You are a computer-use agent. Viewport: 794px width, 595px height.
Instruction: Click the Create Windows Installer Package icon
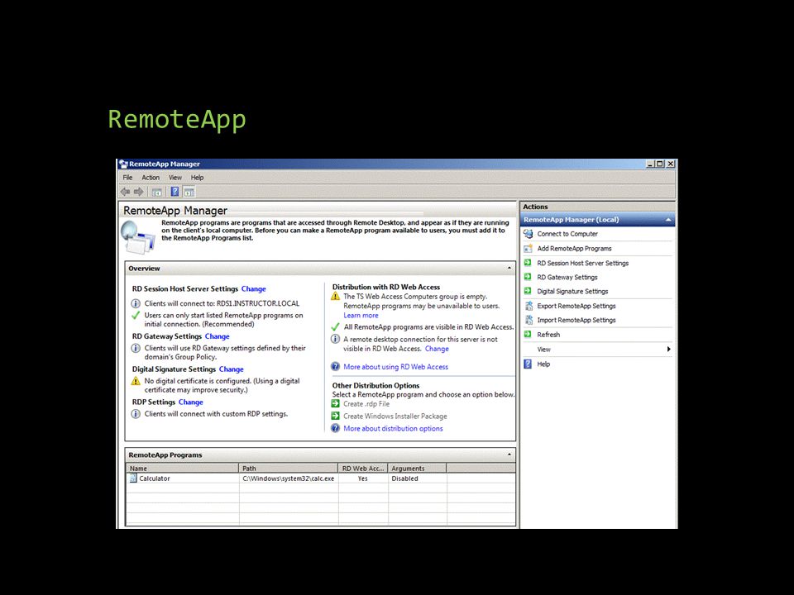(x=335, y=416)
